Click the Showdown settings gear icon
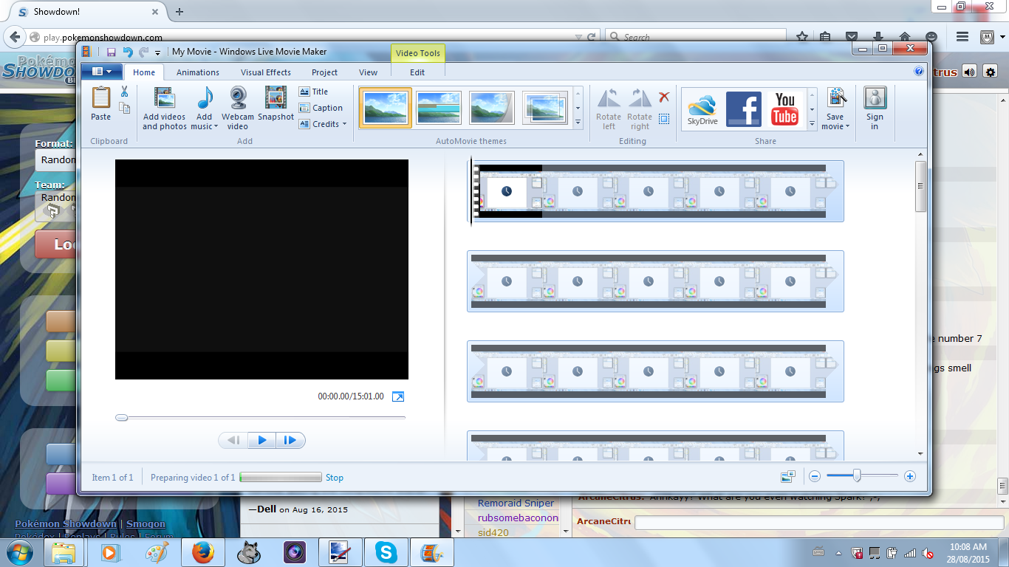1009x567 pixels. (x=991, y=72)
